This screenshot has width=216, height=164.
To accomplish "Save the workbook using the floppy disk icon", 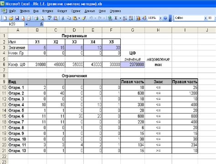I will click(17, 18).
